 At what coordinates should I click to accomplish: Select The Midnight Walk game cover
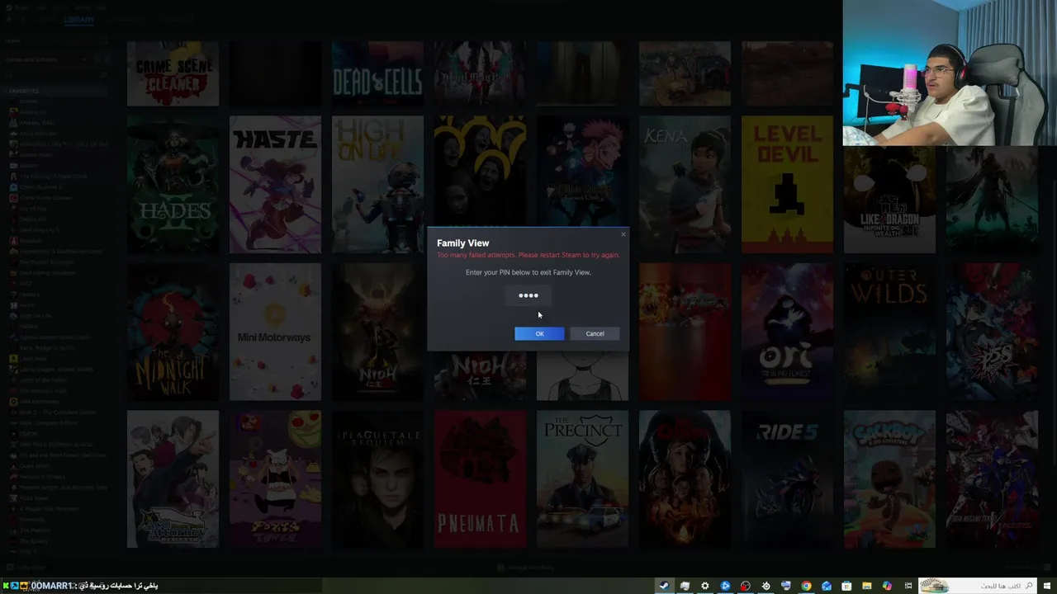[173, 332]
